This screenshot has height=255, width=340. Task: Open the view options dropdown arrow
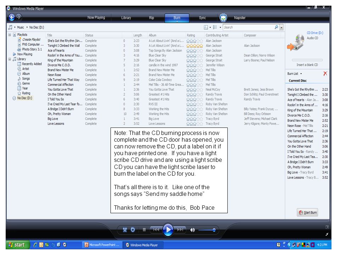(x=220, y=28)
